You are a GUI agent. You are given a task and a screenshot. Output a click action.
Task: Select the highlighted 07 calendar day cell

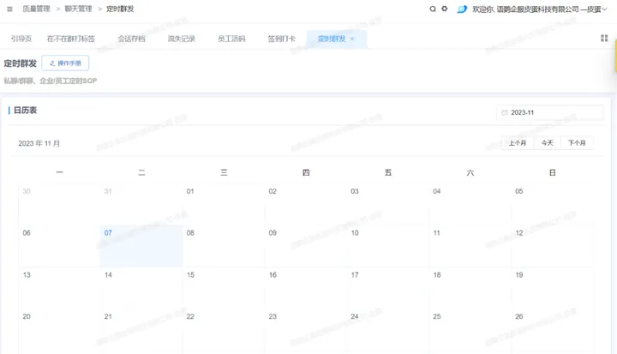pyautogui.click(x=141, y=247)
